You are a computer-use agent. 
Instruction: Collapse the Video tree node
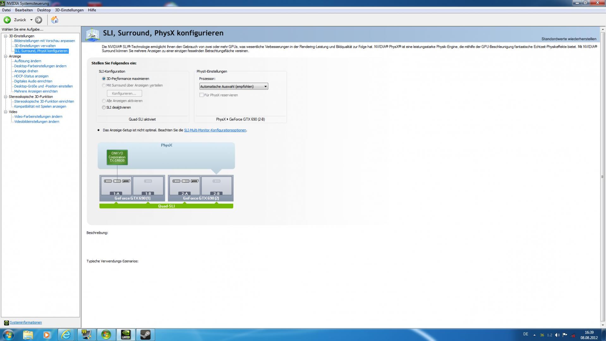(6, 112)
